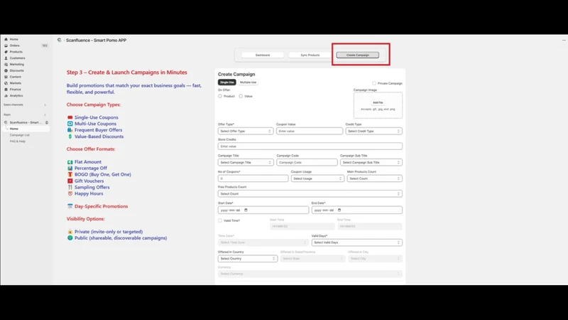Click the Store Credits input field
568x320 pixels.
click(x=310, y=146)
